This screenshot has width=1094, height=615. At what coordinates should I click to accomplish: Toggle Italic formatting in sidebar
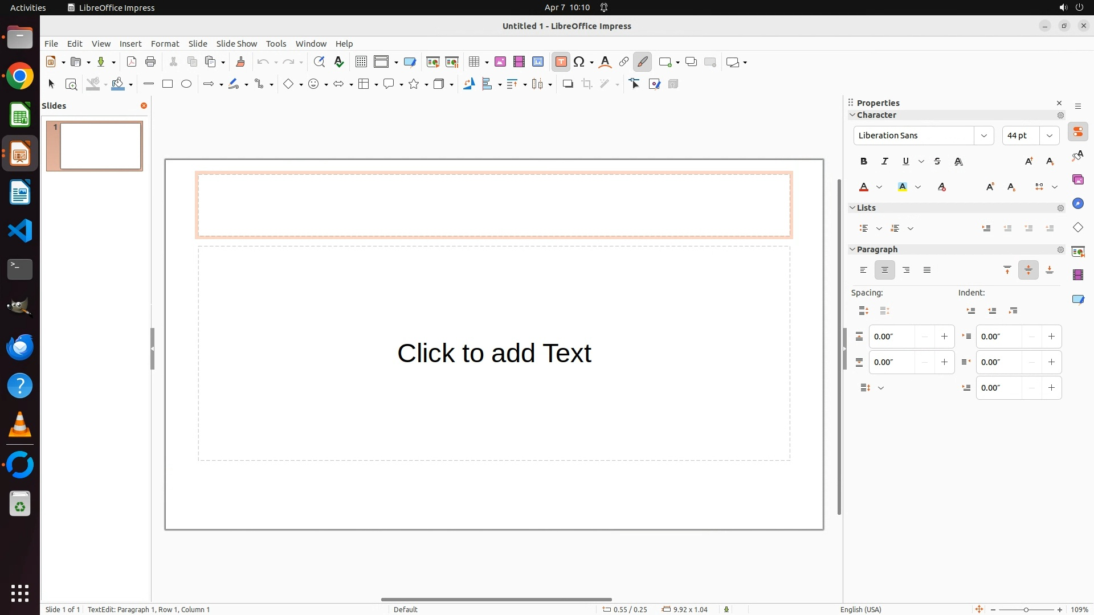[885, 162]
